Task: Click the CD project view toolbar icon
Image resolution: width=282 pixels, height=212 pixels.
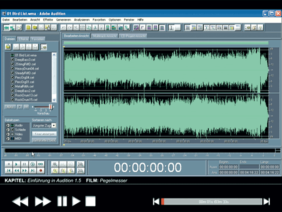Action: coord(19,27)
